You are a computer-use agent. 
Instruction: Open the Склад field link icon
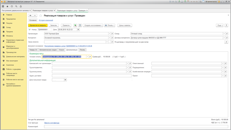[x=227, y=34]
